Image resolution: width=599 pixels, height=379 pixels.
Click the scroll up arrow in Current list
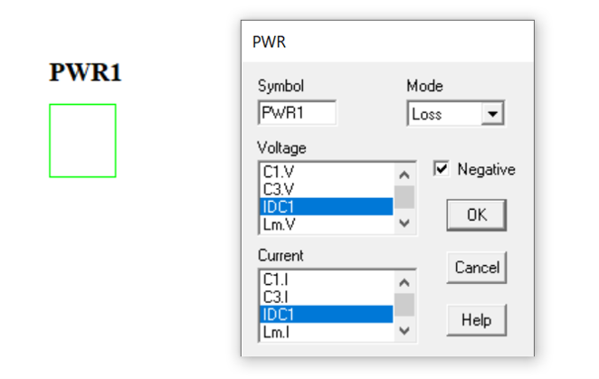coord(404,283)
